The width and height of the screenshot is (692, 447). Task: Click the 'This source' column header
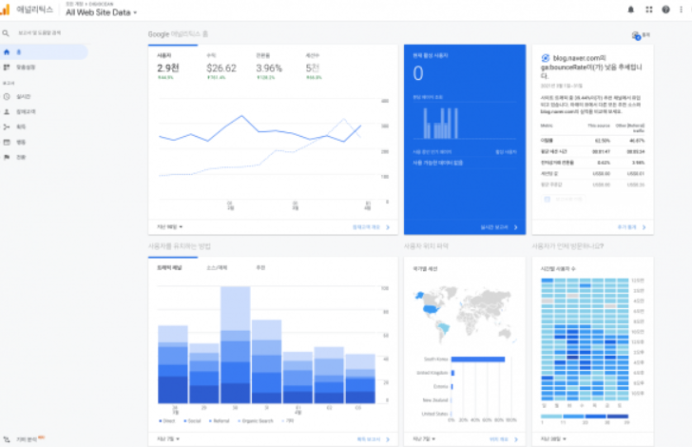tap(599, 126)
